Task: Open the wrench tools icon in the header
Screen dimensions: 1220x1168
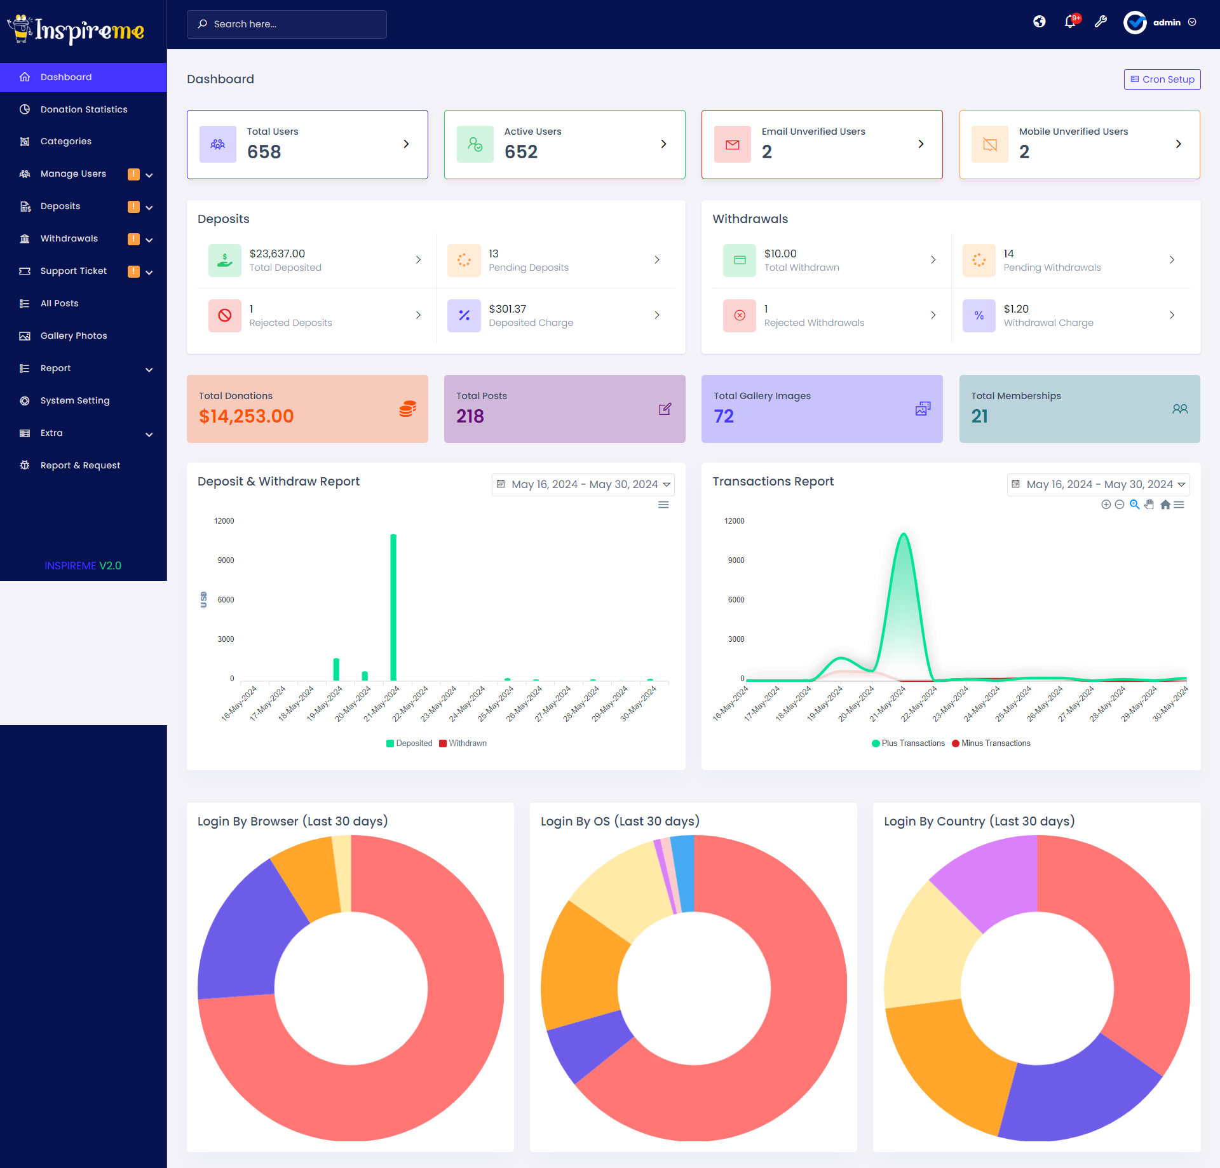Action: click(1101, 22)
